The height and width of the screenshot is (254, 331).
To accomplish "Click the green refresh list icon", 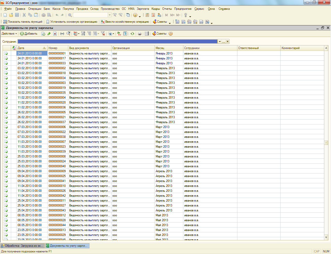I will click(132, 34).
